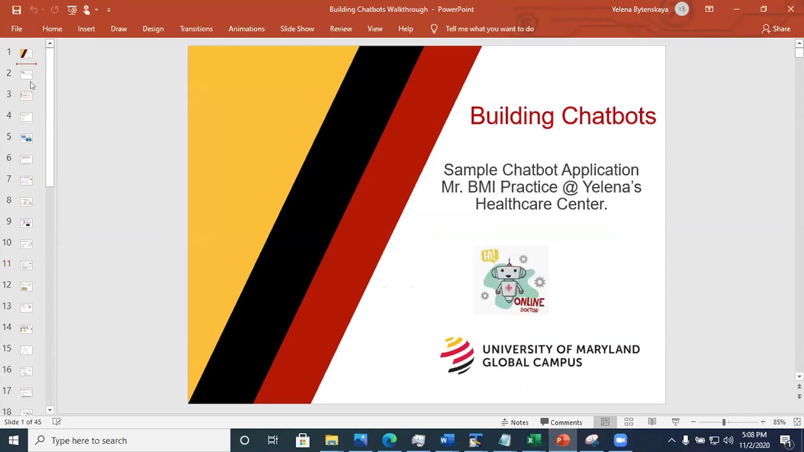Expand Customize Quick Access Toolbar dropdown

(x=109, y=9)
